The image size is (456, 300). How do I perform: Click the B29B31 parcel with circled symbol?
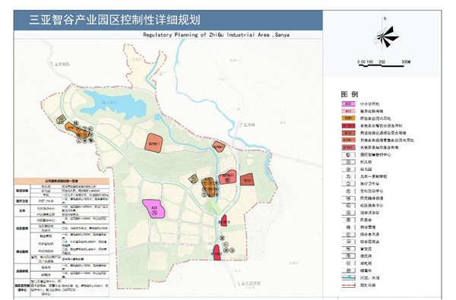228,177
